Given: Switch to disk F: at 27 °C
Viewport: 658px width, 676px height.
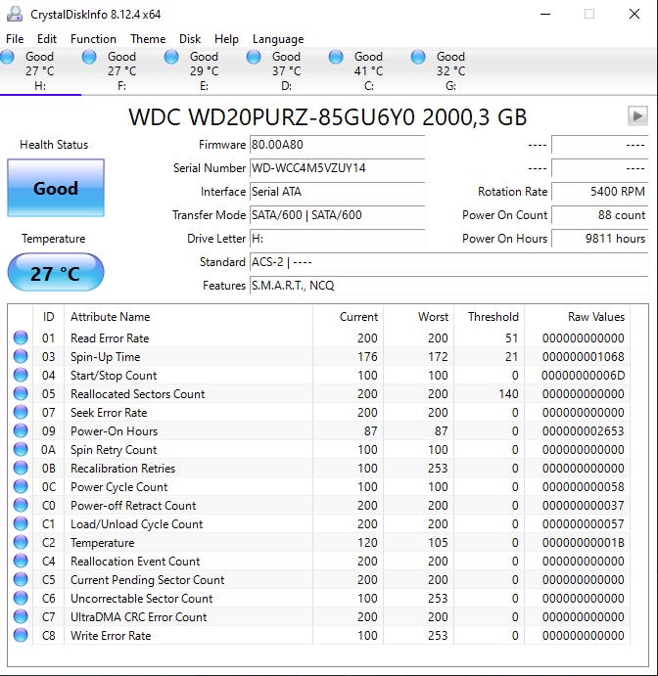Looking at the screenshot, I should point(121,71).
